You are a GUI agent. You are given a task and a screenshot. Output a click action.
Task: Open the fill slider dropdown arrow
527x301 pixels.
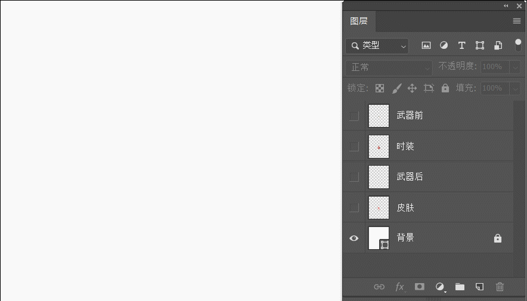515,88
